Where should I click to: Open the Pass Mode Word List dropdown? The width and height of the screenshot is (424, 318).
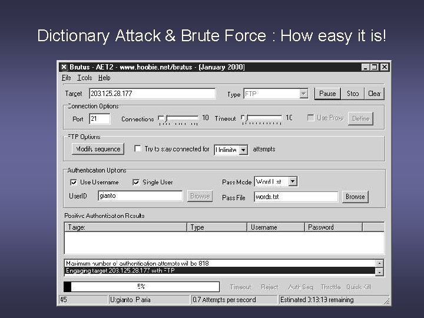coord(293,181)
